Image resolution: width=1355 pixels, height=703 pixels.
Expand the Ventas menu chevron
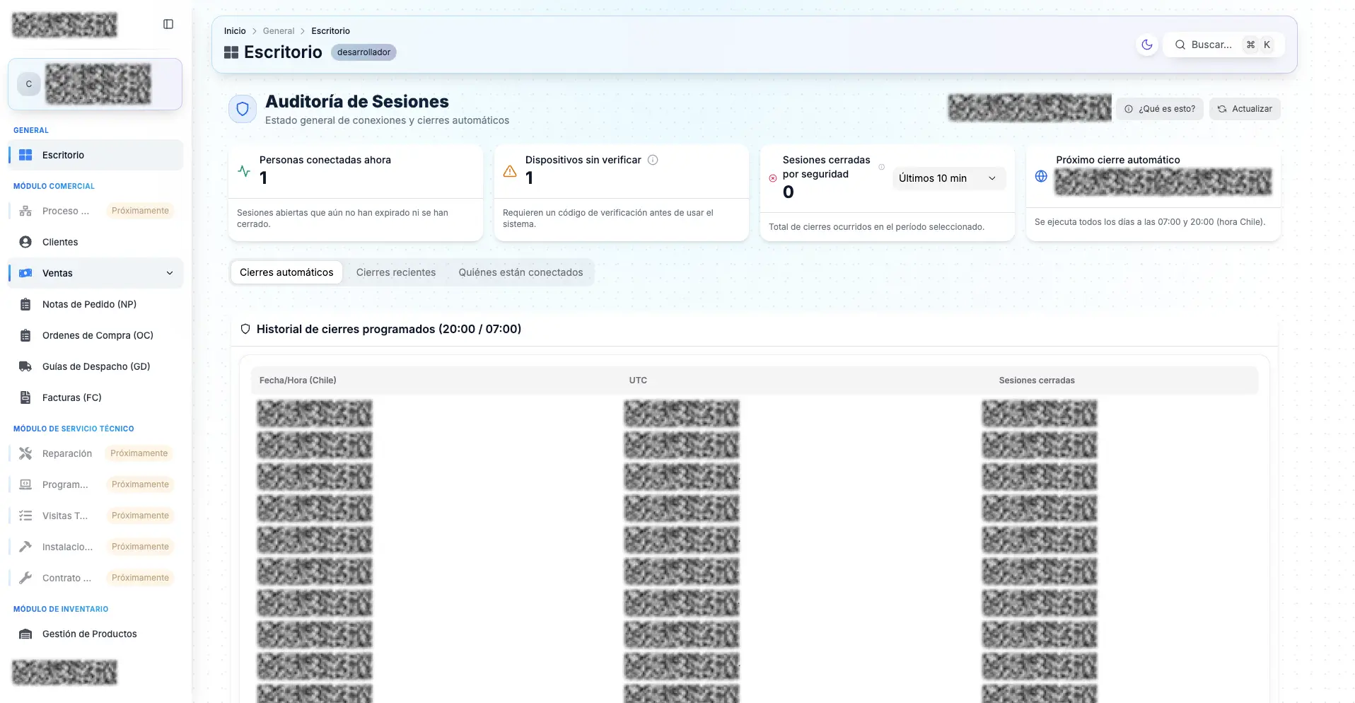(x=170, y=273)
